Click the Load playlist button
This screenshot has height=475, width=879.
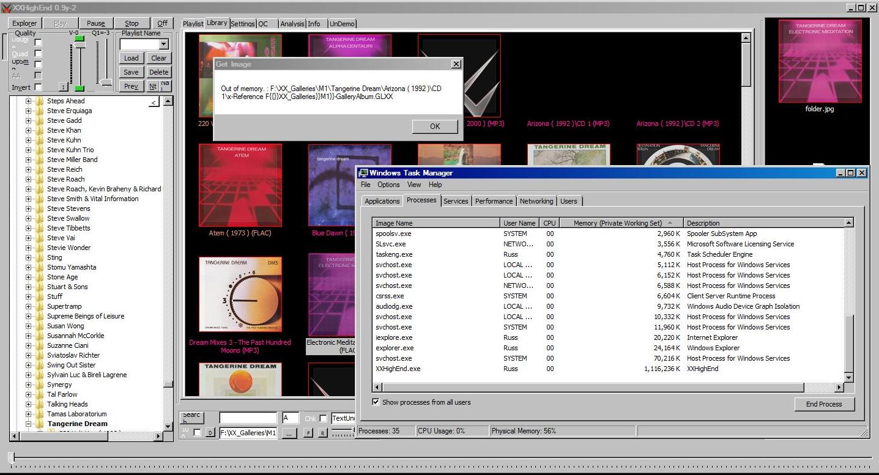pyautogui.click(x=132, y=58)
